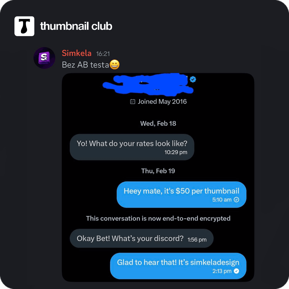Select the 'What do your rates look like?' message

(x=132, y=147)
